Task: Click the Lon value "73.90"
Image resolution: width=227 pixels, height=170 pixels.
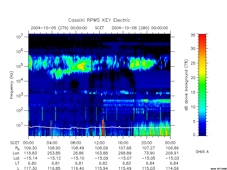Action: (x=150, y=153)
